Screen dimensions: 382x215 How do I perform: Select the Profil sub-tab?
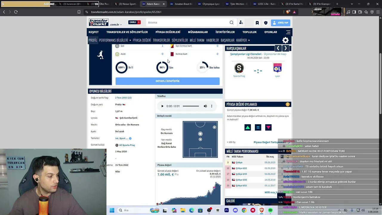tap(93, 40)
